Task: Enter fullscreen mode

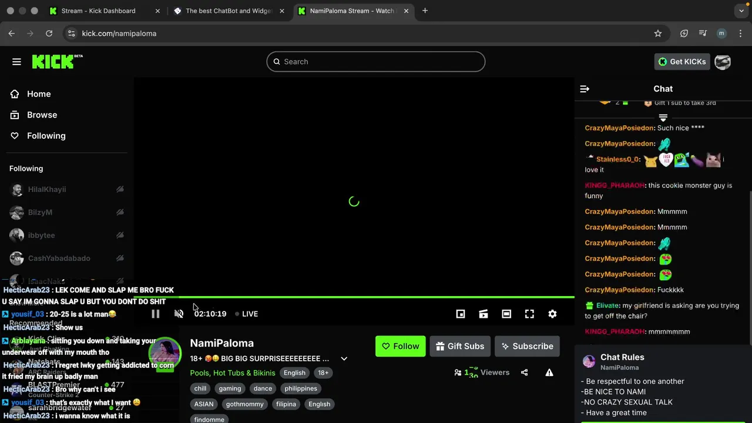Action: tap(529, 314)
